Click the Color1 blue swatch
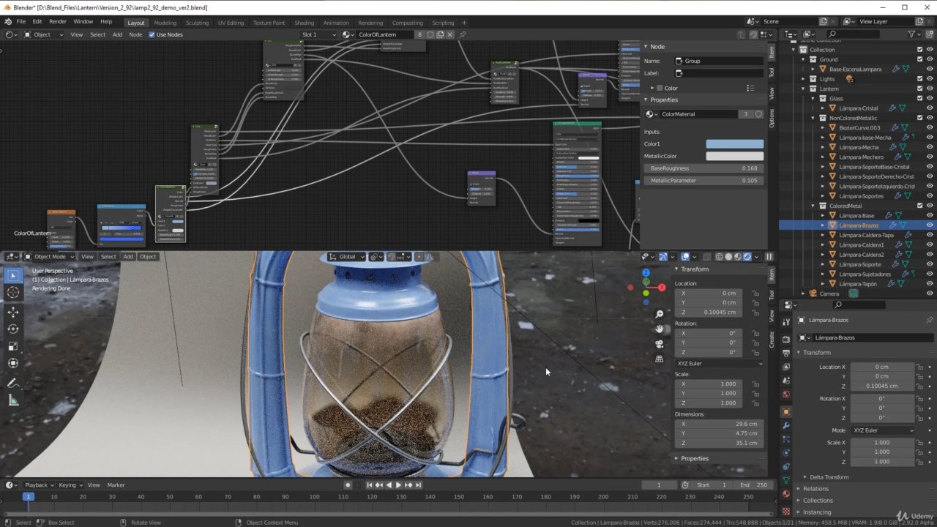This screenshot has width=937, height=527. click(x=734, y=144)
